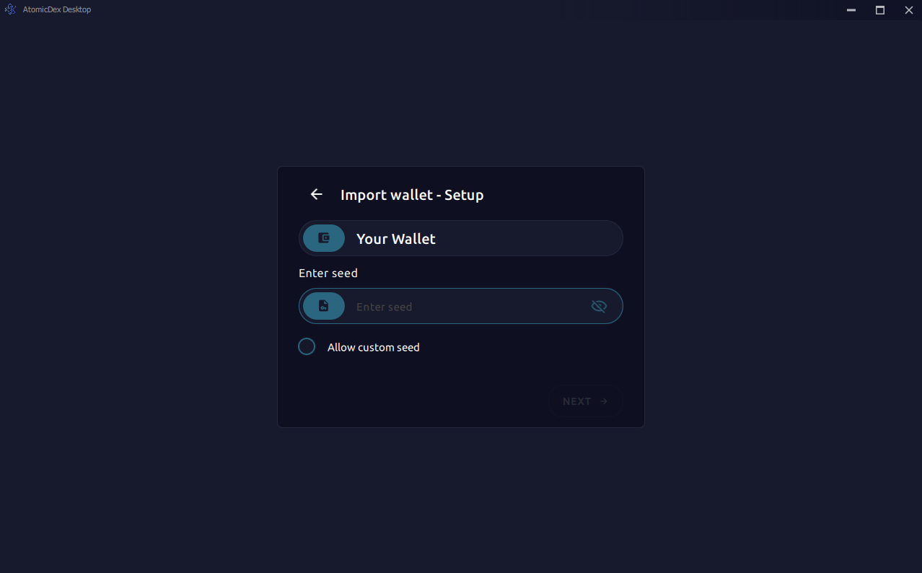Image resolution: width=922 pixels, height=573 pixels.
Task: Click the key file icon inside the seed field
Action: 323,306
